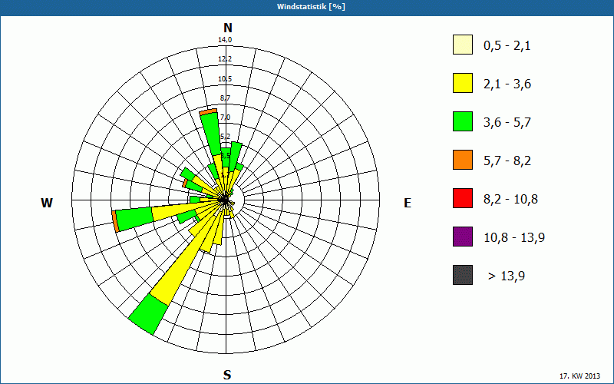Click the green segment of the north-northwest bar
This screenshot has height=384, width=614.
[x=212, y=134]
